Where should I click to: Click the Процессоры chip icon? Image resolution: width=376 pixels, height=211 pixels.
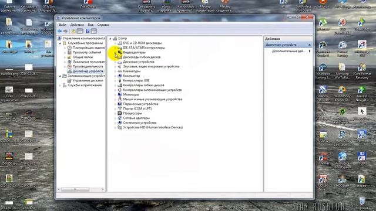tap(120, 113)
